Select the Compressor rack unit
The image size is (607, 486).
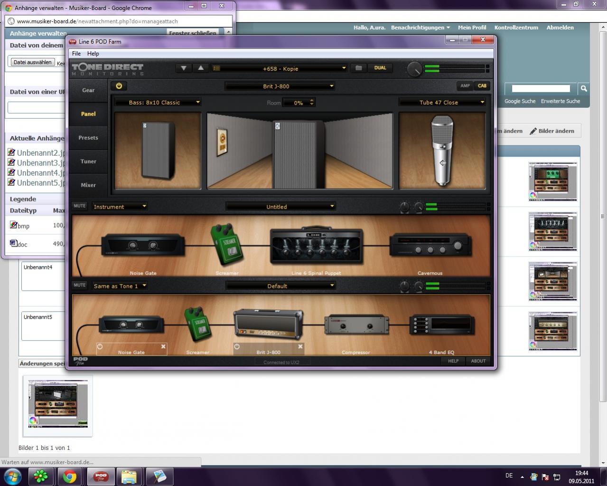point(356,325)
